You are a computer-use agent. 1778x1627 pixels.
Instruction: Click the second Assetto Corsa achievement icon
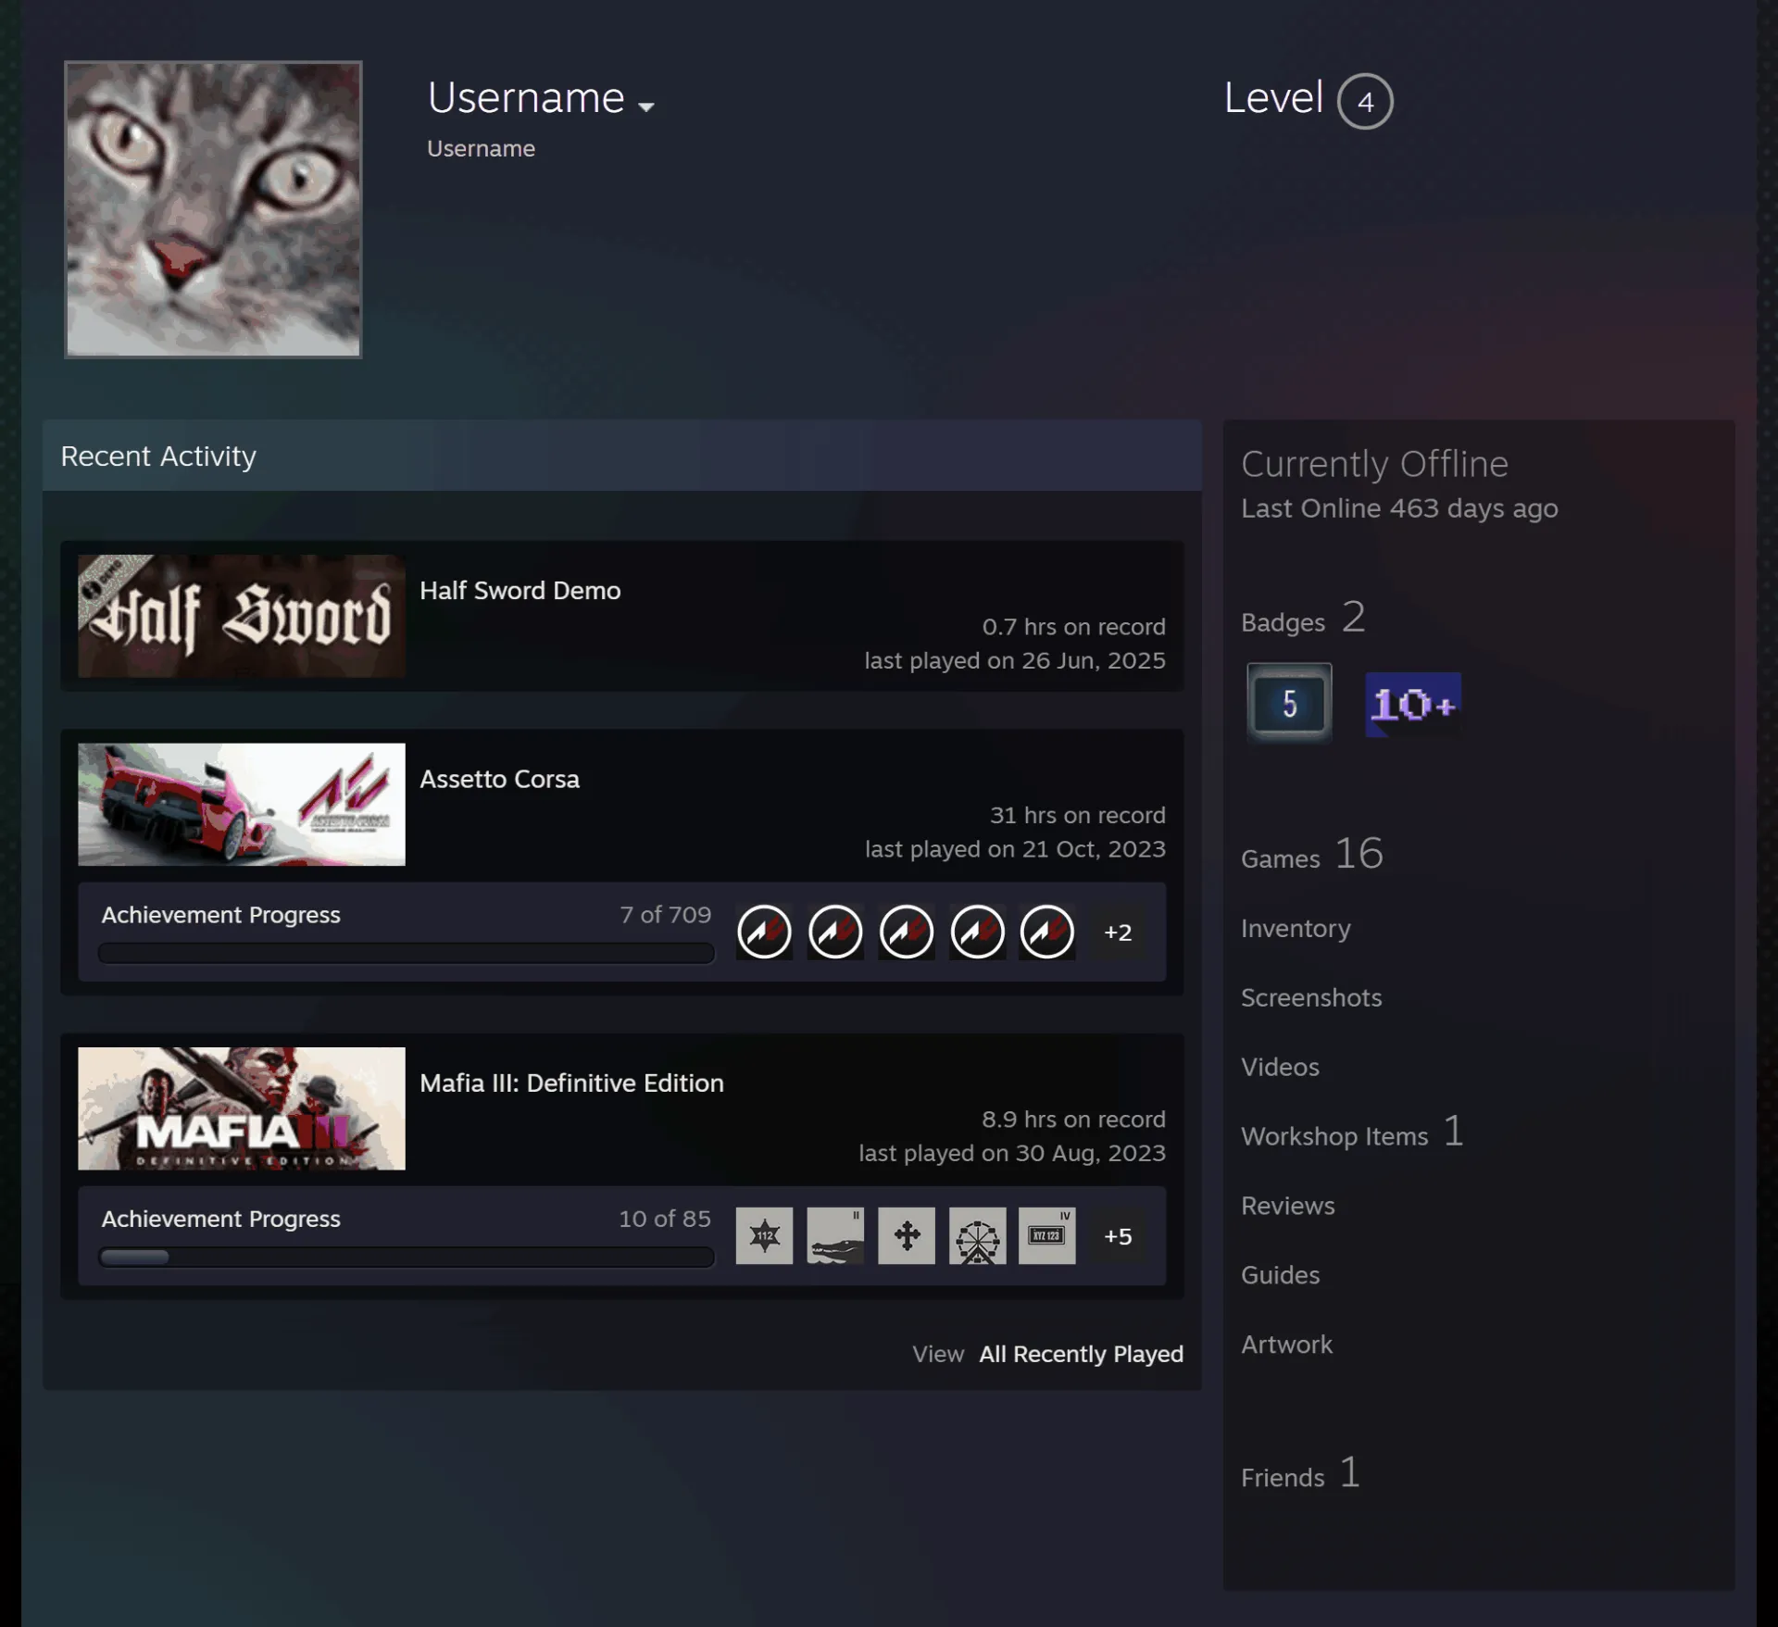point(835,932)
